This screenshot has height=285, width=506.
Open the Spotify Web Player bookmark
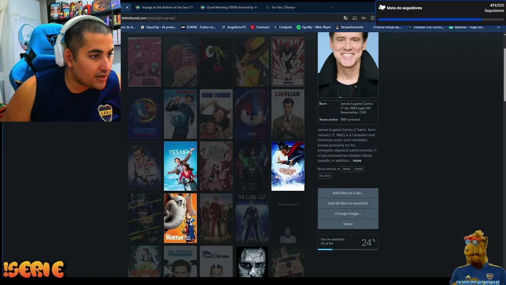(x=314, y=27)
